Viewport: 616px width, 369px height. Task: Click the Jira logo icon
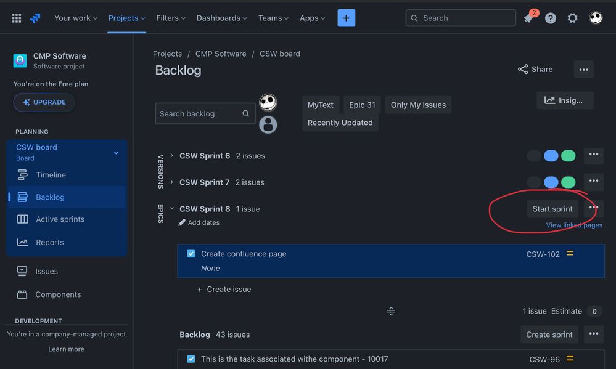(x=35, y=18)
